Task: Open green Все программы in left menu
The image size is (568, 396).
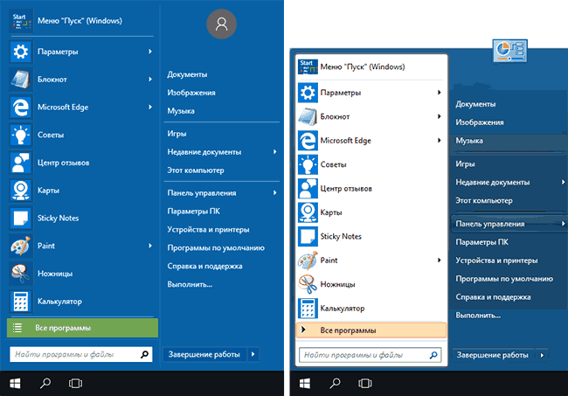Action: [x=83, y=328]
